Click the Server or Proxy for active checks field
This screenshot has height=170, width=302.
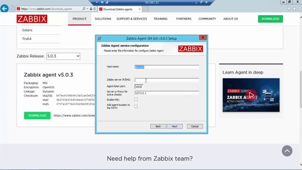pos(167,93)
